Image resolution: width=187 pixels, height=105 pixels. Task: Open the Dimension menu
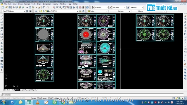point(47,4)
